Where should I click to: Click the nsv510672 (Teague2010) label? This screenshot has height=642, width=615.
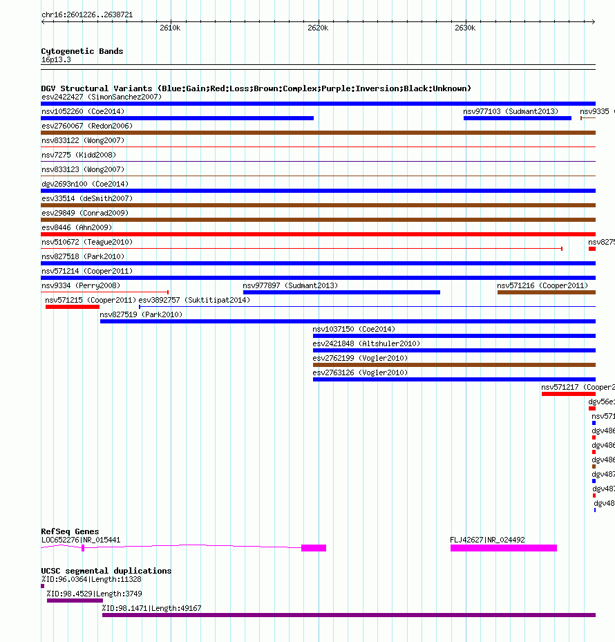pyautogui.click(x=87, y=242)
